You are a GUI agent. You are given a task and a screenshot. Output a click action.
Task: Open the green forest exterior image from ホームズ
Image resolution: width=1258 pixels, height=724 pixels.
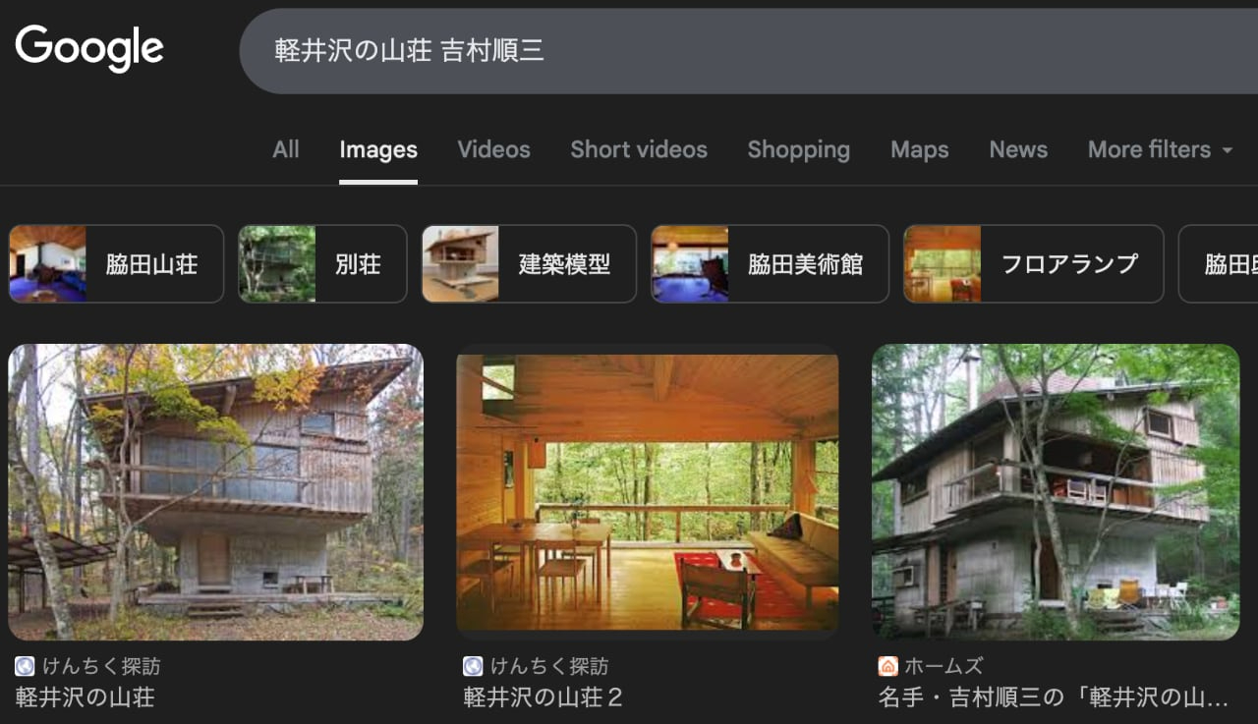click(1056, 492)
